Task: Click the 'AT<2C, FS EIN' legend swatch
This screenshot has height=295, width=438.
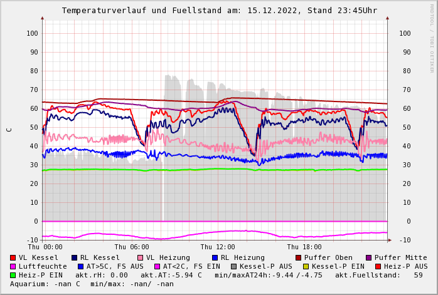Action: (x=157, y=267)
